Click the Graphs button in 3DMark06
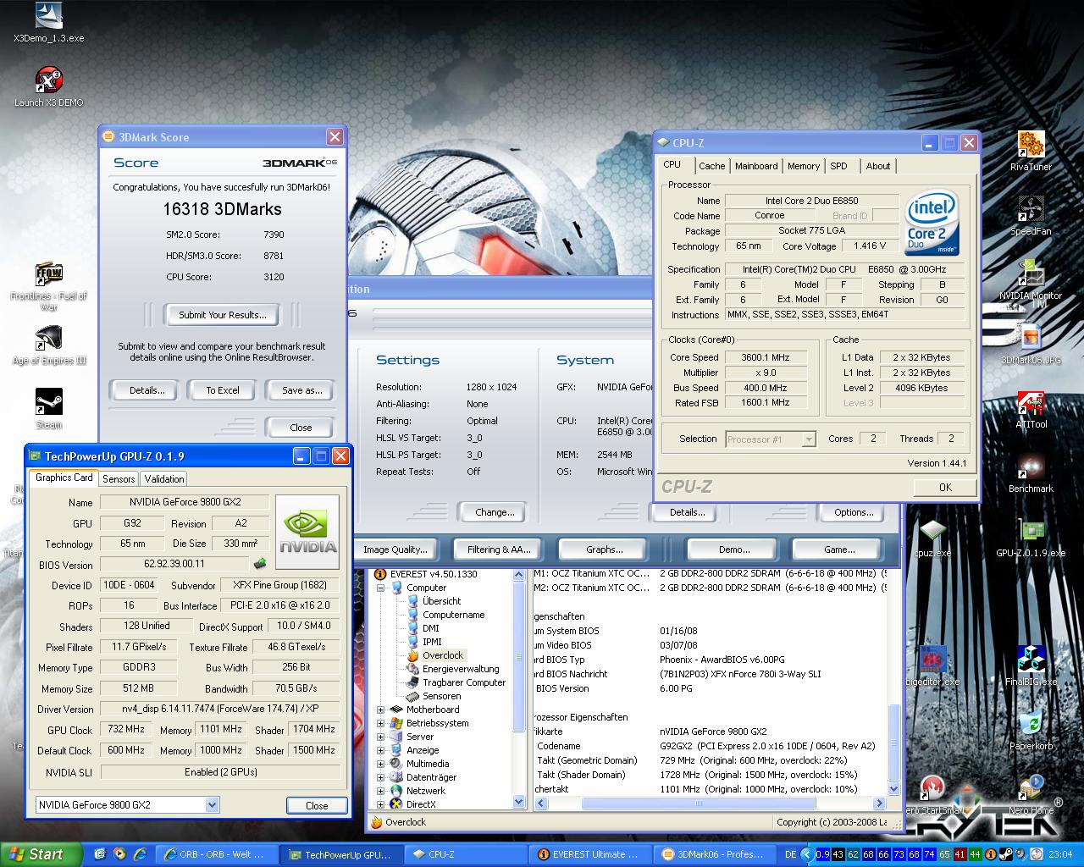The height and width of the screenshot is (867, 1084). click(x=604, y=549)
